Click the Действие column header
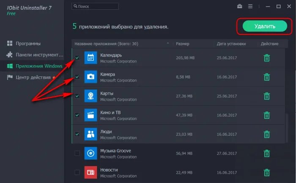The width and height of the screenshot is (296, 183). (269, 44)
